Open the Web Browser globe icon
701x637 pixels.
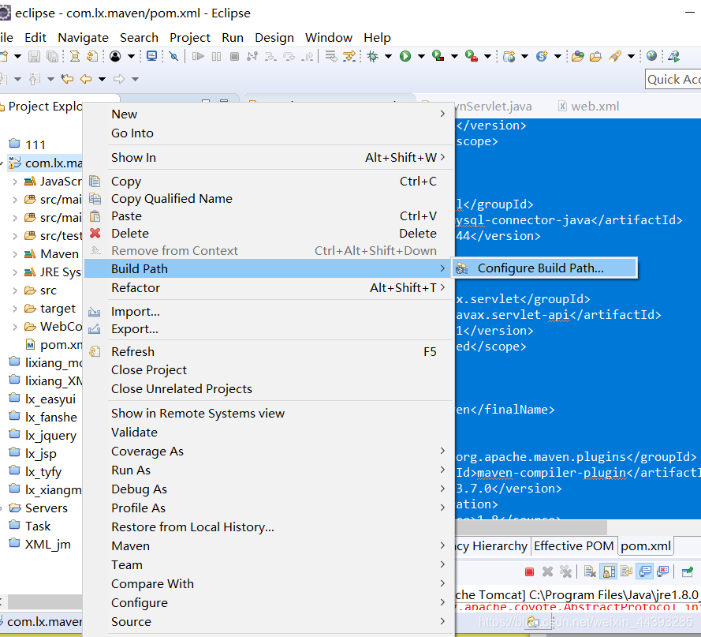pyautogui.click(x=652, y=56)
